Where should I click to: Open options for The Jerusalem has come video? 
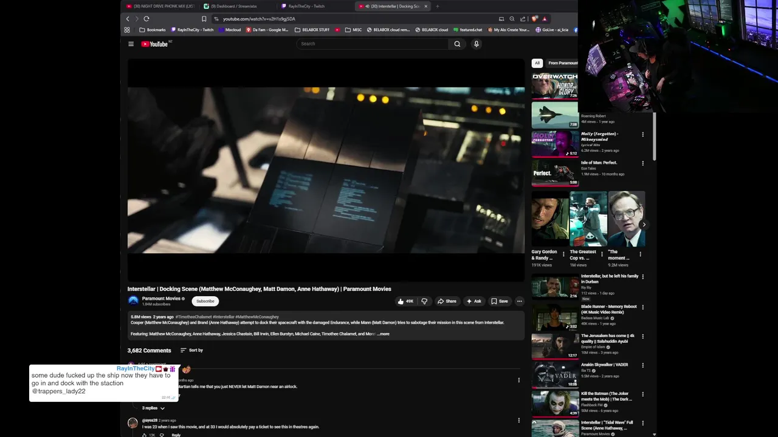click(642, 337)
